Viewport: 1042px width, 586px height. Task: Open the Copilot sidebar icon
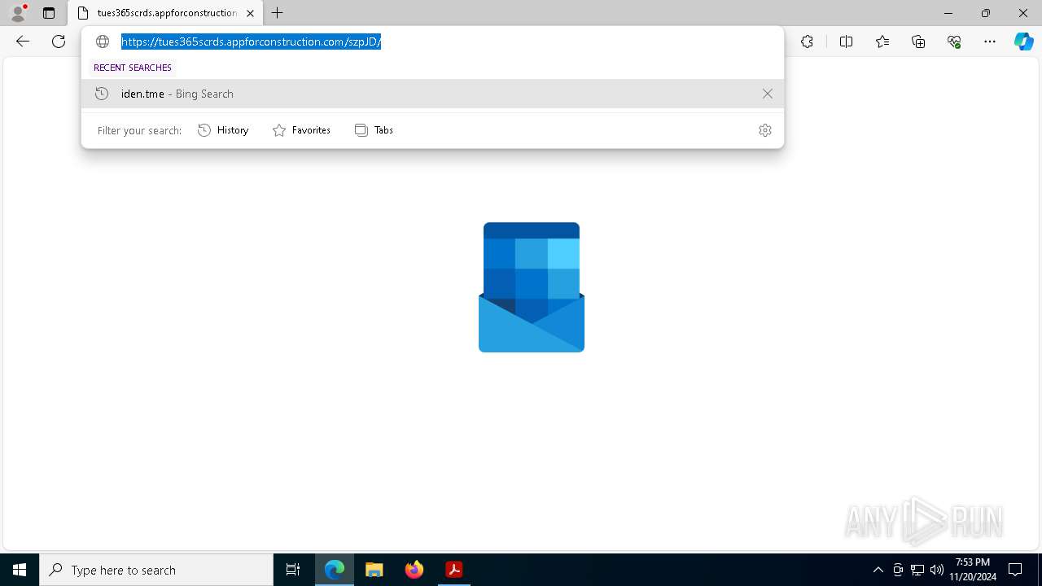pos(1023,42)
